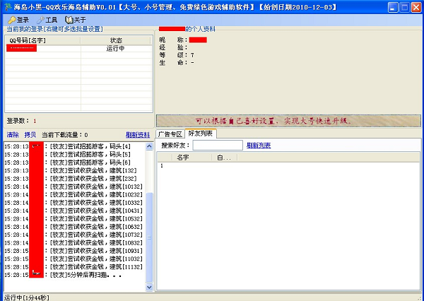
Task: Click the 清除 link to clear the log
Action: click(x=13, y=135)
